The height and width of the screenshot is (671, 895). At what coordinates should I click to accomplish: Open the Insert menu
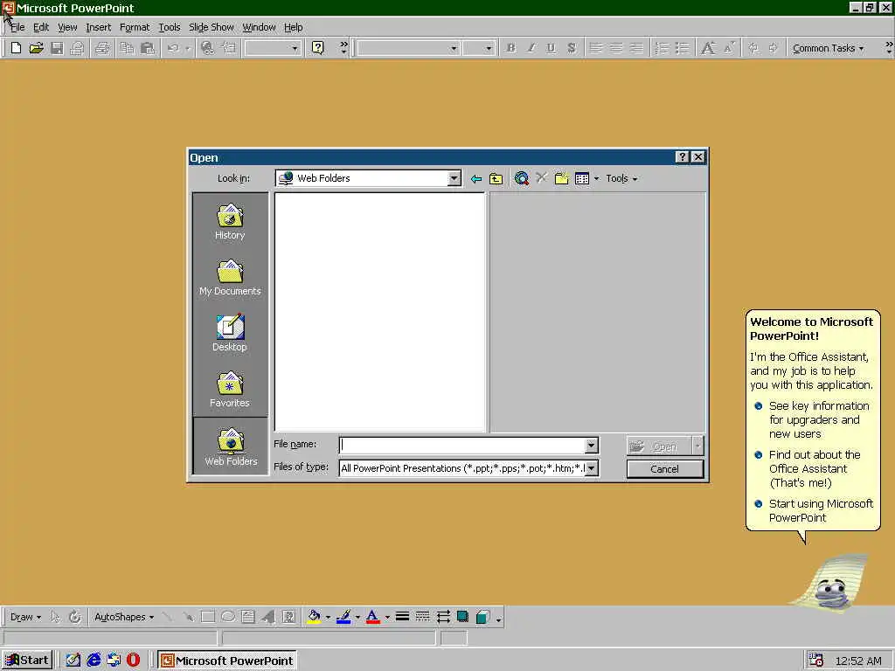(98, 27)
